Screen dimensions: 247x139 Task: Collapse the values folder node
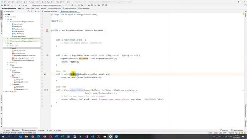point(8,70)
